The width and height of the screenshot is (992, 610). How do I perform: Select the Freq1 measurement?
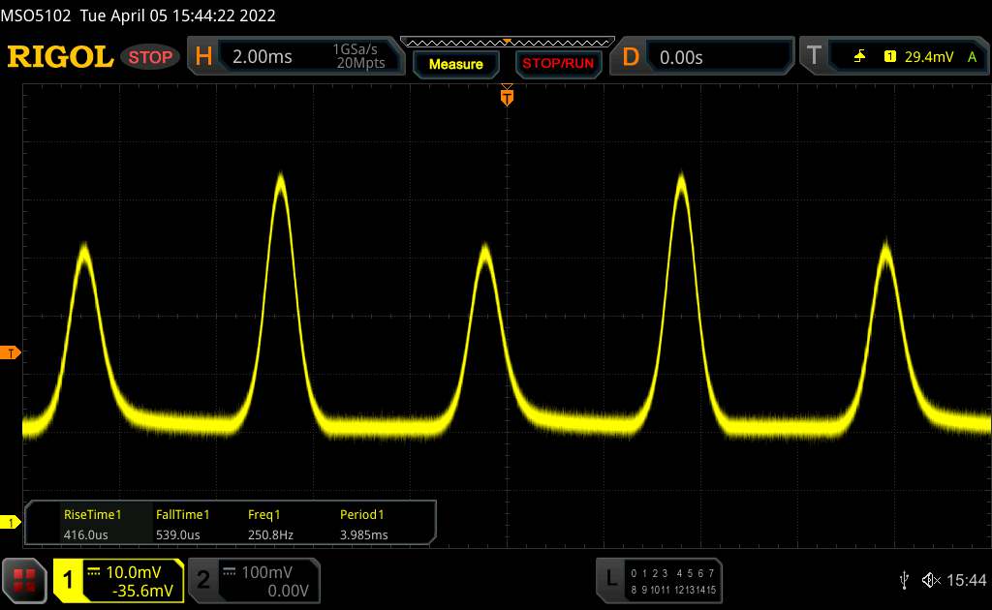pyautogui.click(x=263, y=514)
